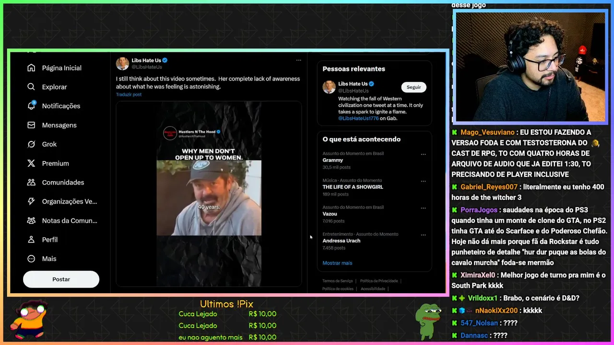This screenshot has width=614, height=345.
Task: Open @LibsHateUs1776 Gab link
Action: [x=358, y=118]
